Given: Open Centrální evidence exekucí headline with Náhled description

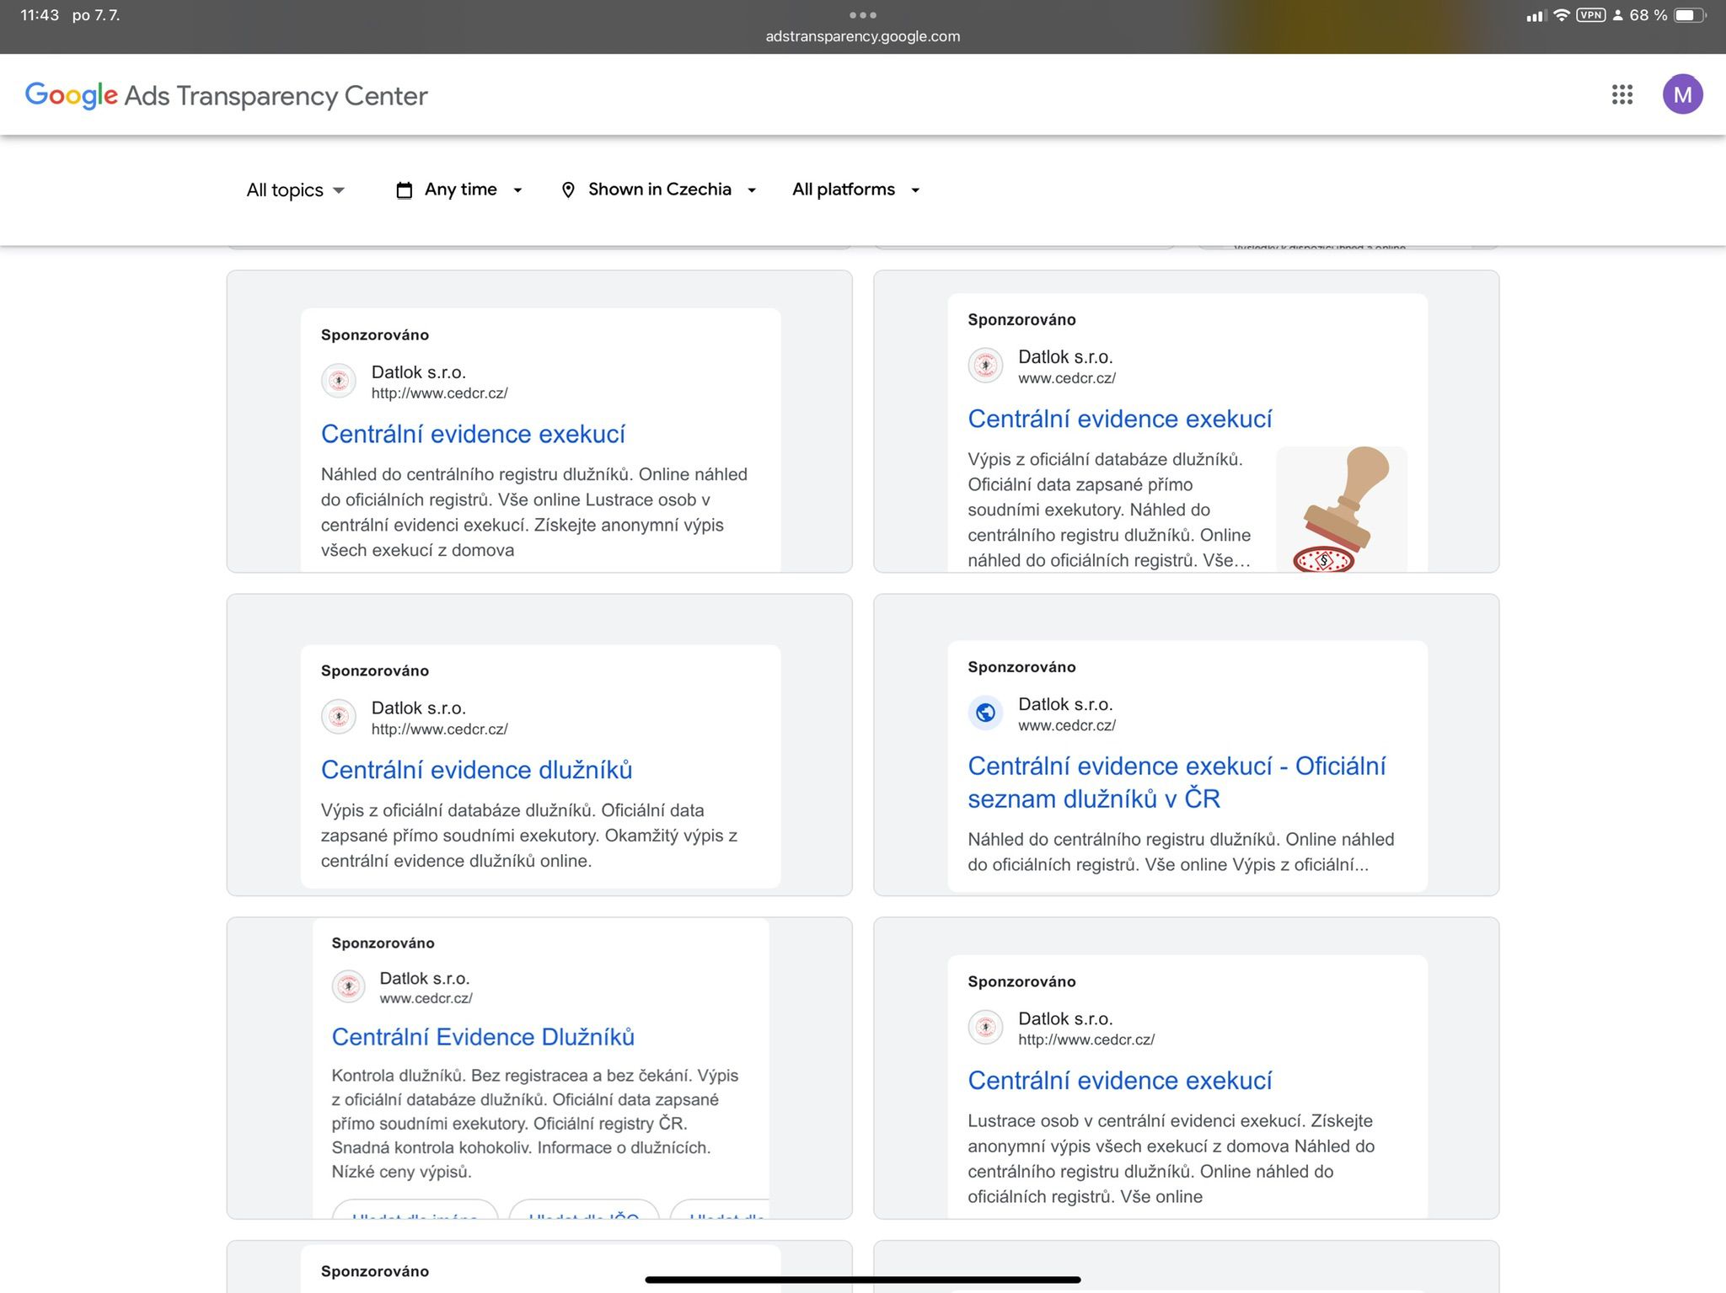Looking at the screenshot, I should [x=473, y=434].
